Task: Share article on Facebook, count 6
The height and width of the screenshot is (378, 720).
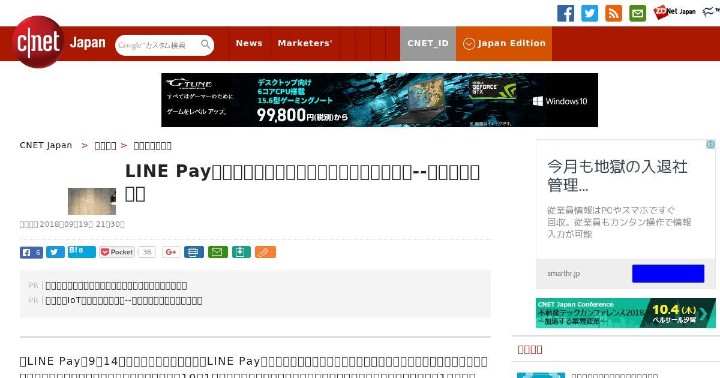Action: click(31, 253)
